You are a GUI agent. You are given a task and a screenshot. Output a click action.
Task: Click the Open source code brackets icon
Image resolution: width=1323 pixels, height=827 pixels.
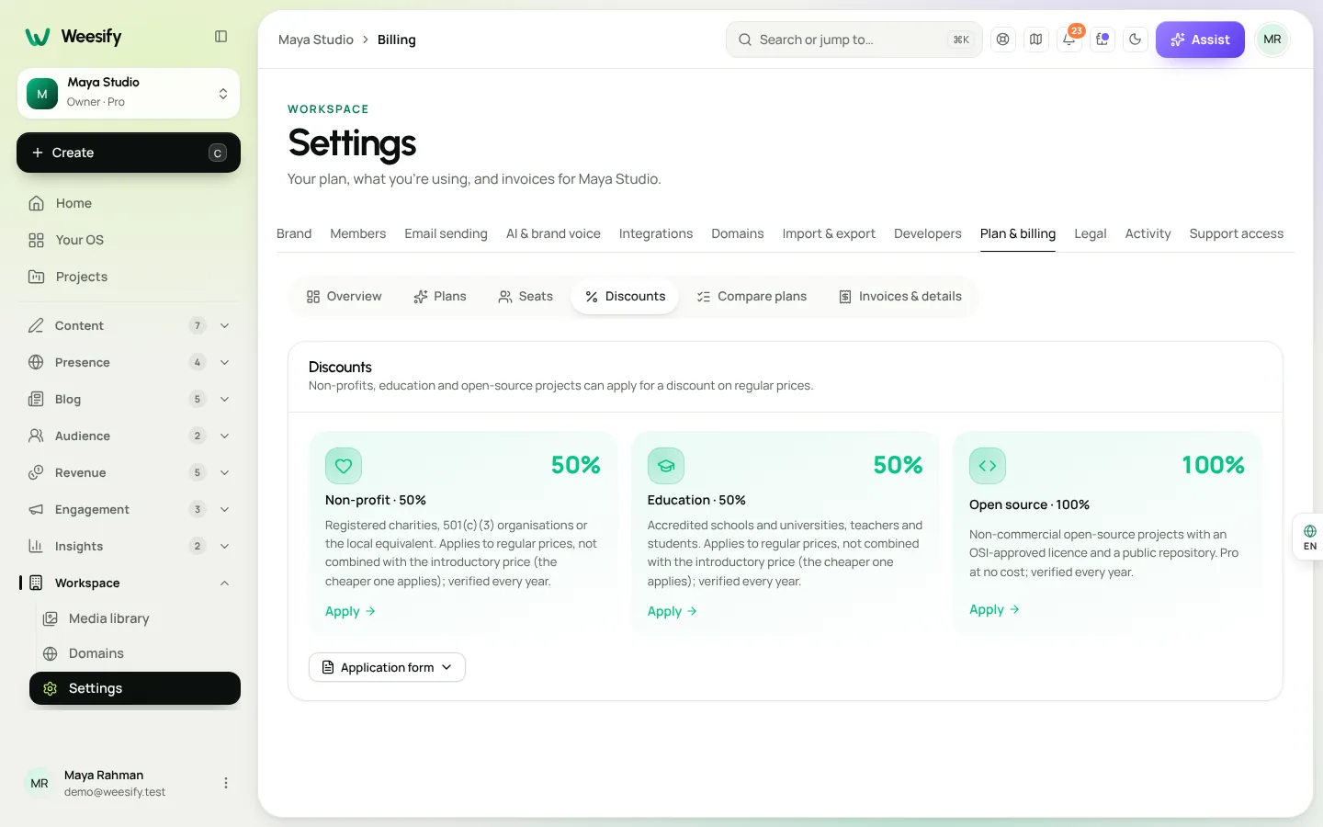pos(988,466)
